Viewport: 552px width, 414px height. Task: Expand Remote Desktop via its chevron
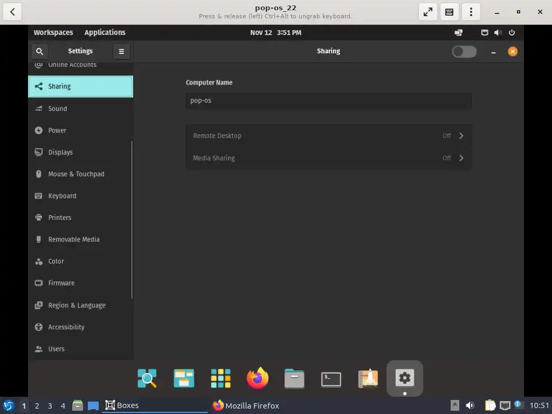click(x=461, y=136)
